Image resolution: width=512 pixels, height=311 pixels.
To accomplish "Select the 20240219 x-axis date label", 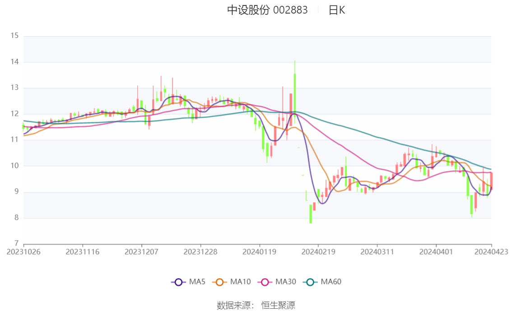I will (x=318, y=252).
